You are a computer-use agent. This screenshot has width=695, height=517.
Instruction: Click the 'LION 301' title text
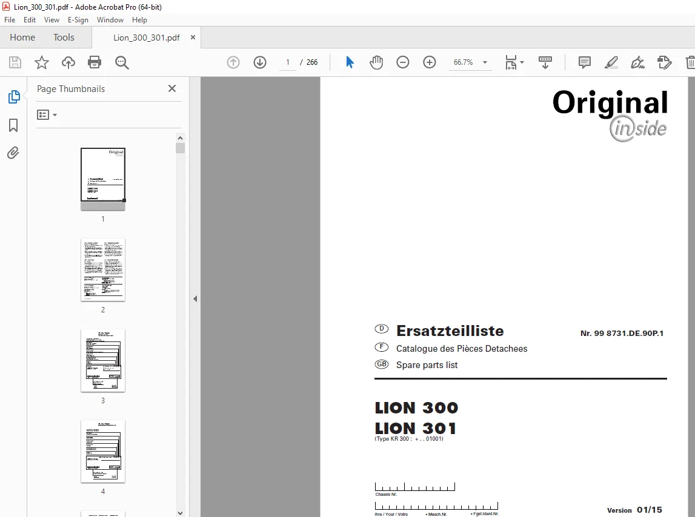415,429
